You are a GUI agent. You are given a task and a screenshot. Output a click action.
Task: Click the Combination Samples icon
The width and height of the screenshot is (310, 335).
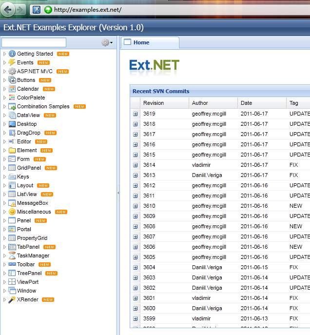click(12, 106)
